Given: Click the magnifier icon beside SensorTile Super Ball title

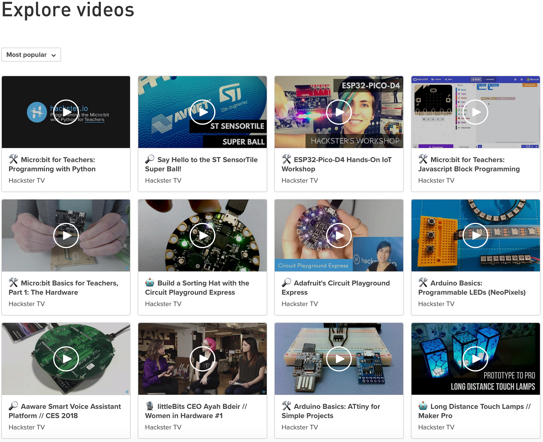Looking at the screenshot, I should (150, 159).
